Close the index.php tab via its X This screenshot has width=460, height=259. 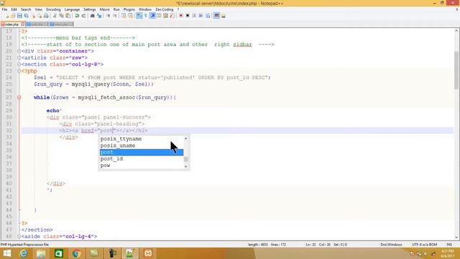click(x=22, y=24)
